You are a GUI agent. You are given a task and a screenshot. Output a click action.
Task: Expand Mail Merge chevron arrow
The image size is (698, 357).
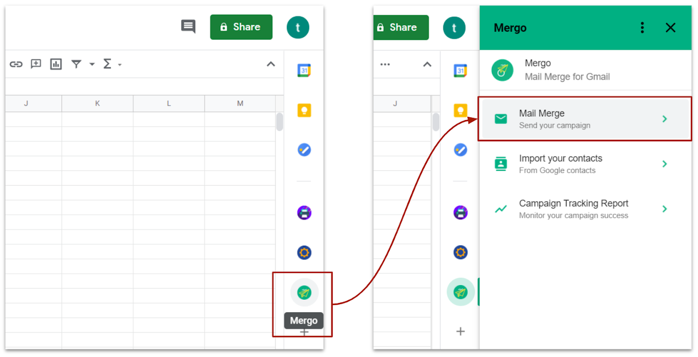click(664, 119)
